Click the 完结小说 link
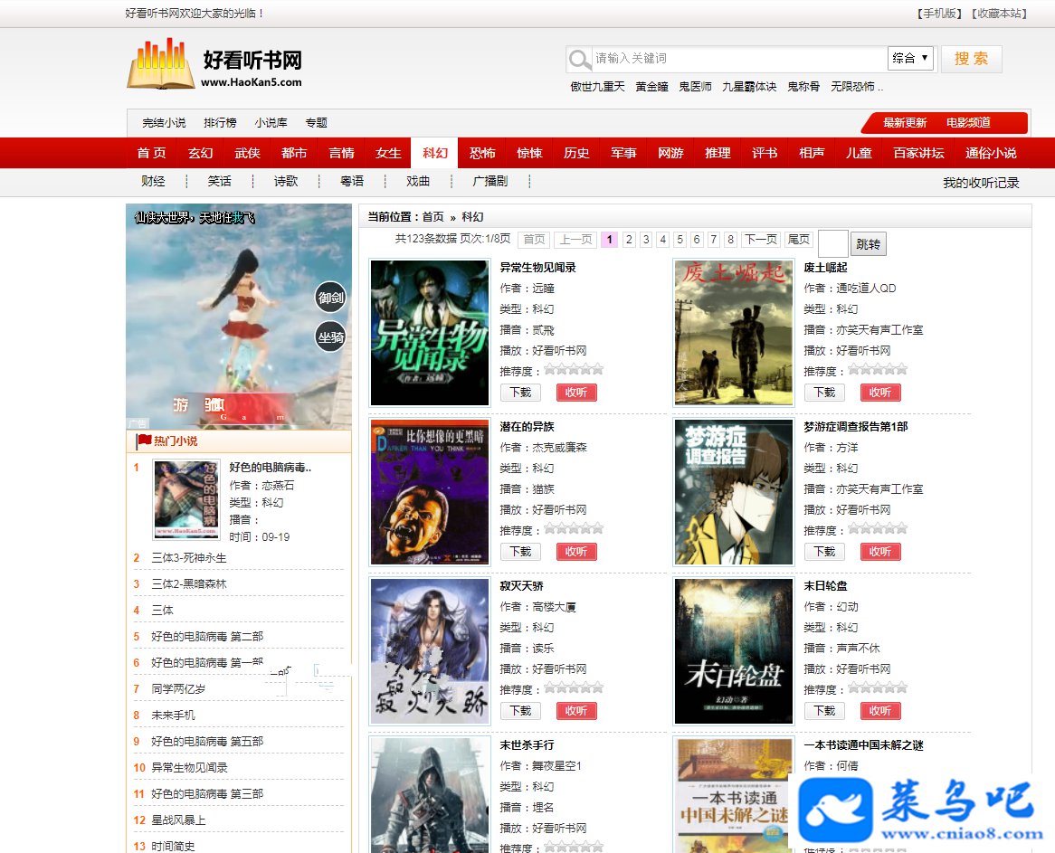This screenshot has width=1055, height=853. point(164,122)
